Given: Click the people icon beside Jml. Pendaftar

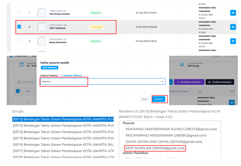Looking at the screenshot, I should (x=182, y=64).
